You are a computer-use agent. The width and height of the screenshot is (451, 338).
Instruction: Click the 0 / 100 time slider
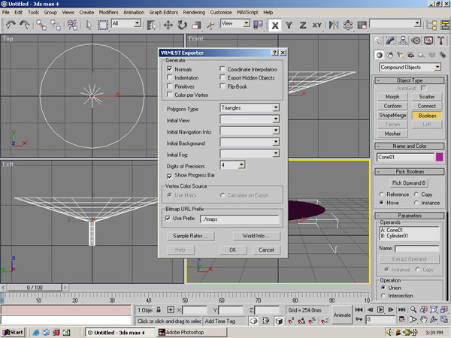point(35,288)
